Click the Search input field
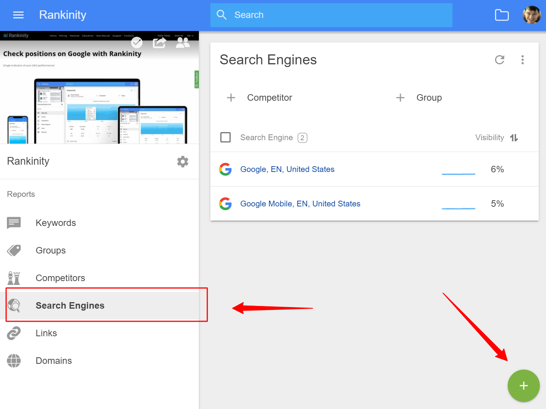 pos(331,15)
